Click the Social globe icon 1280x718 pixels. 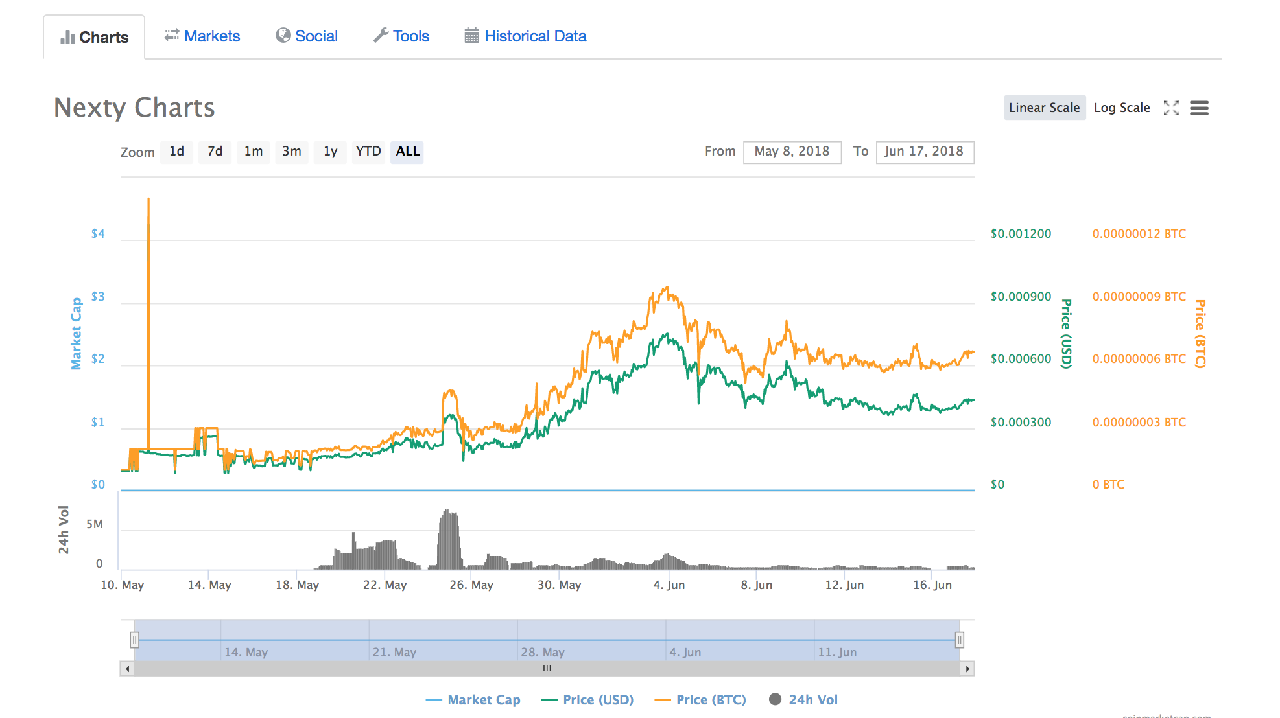[x=283, y=36]
